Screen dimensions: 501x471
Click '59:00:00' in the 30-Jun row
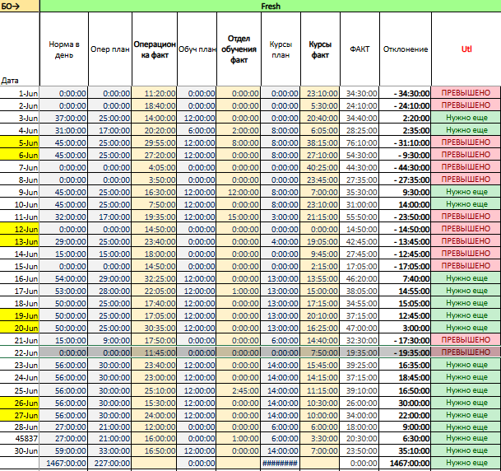click(x=64, y=451)
